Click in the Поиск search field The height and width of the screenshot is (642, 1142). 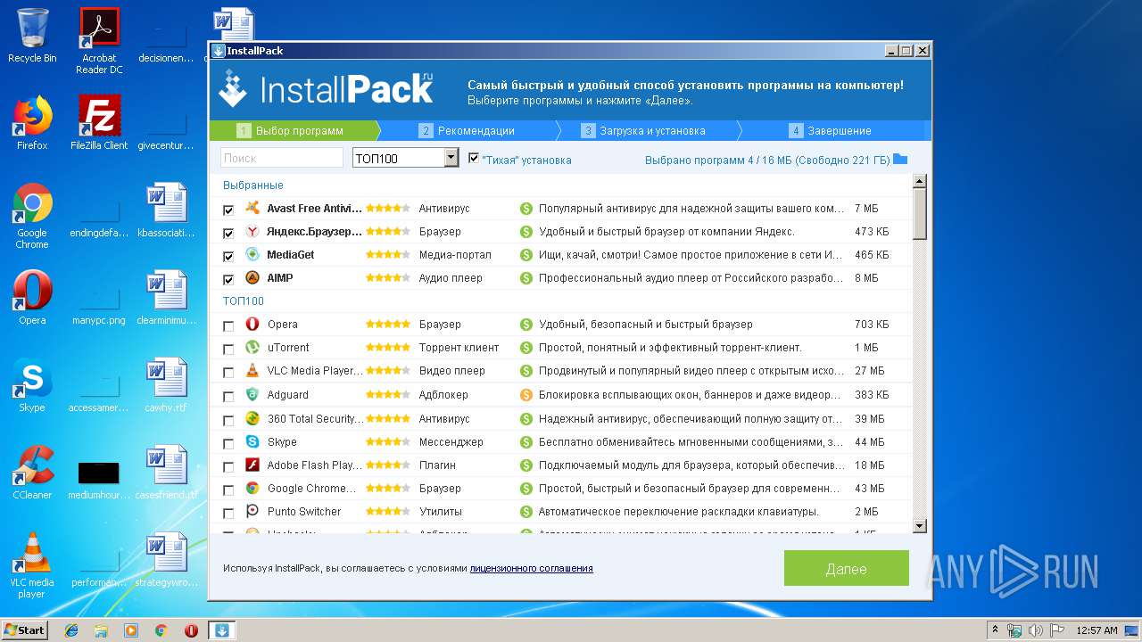pos(282,158)
